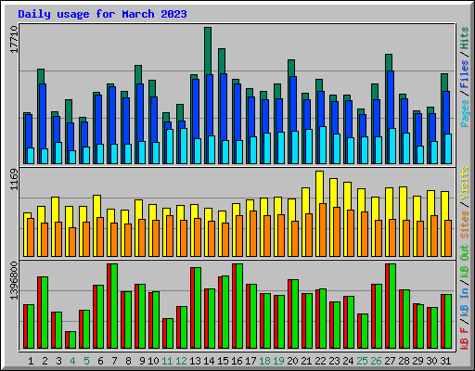The height and width of the screenshot is (371, 475).
Task: Click day label 28 on the x-axis
Action: [x=404, y=361]
